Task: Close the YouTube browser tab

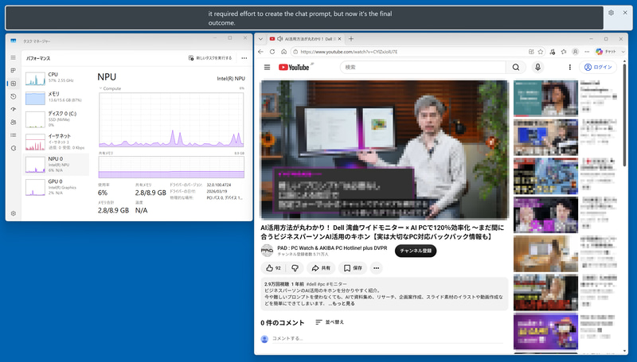Action: point(340,39)
